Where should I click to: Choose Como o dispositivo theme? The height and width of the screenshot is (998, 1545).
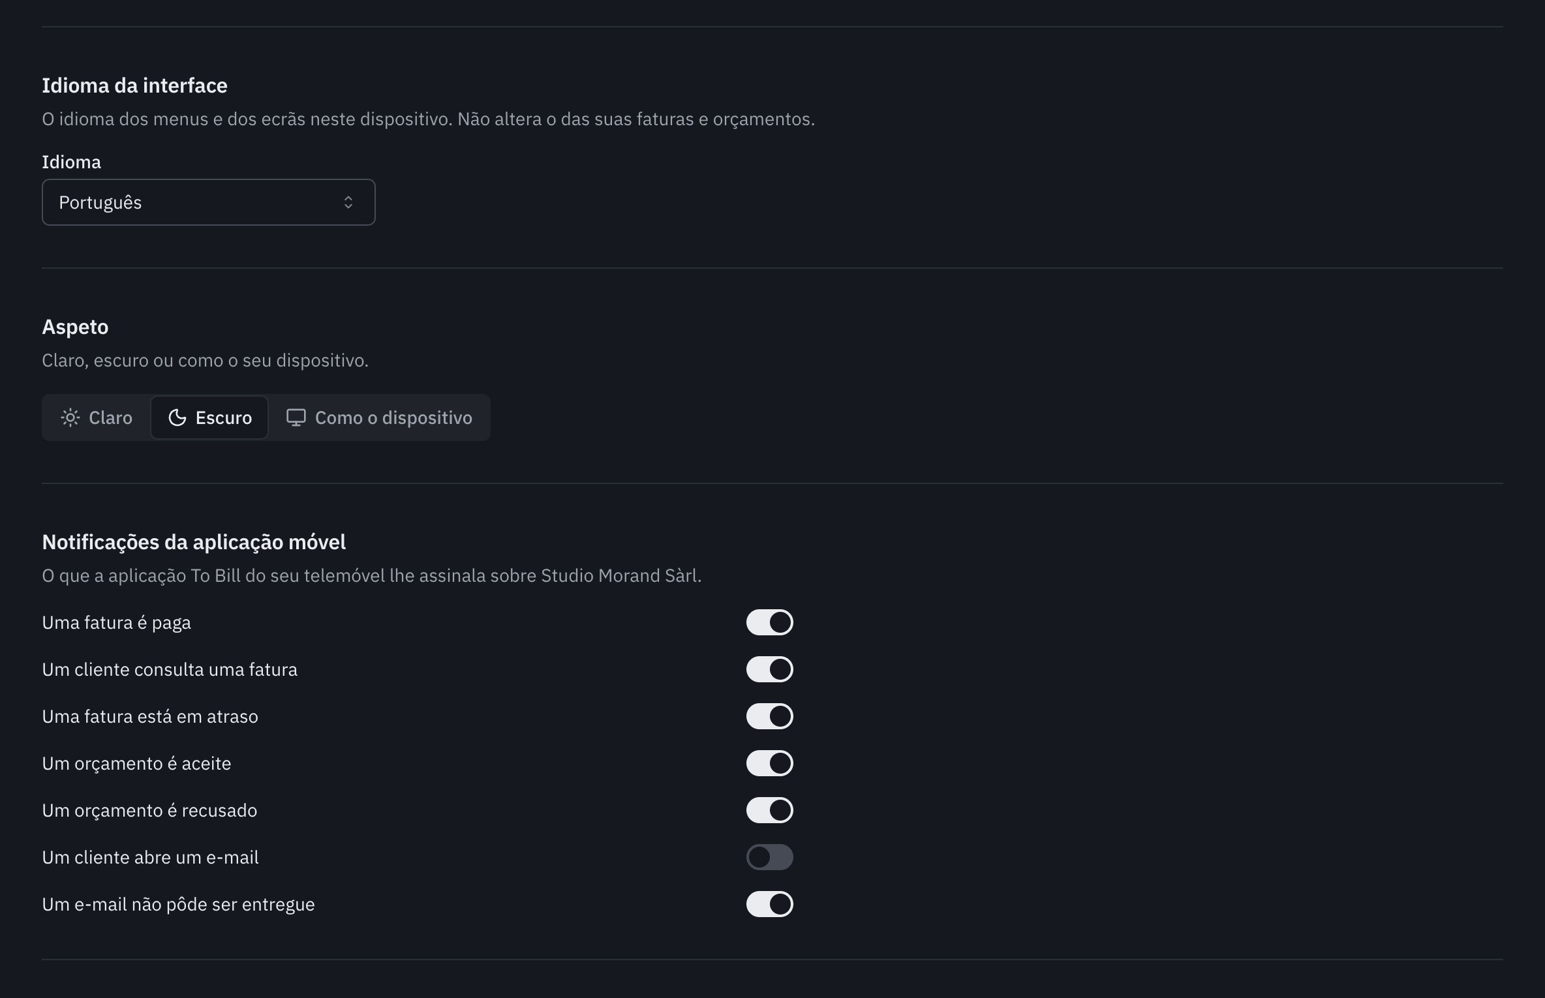pos(379,417)
